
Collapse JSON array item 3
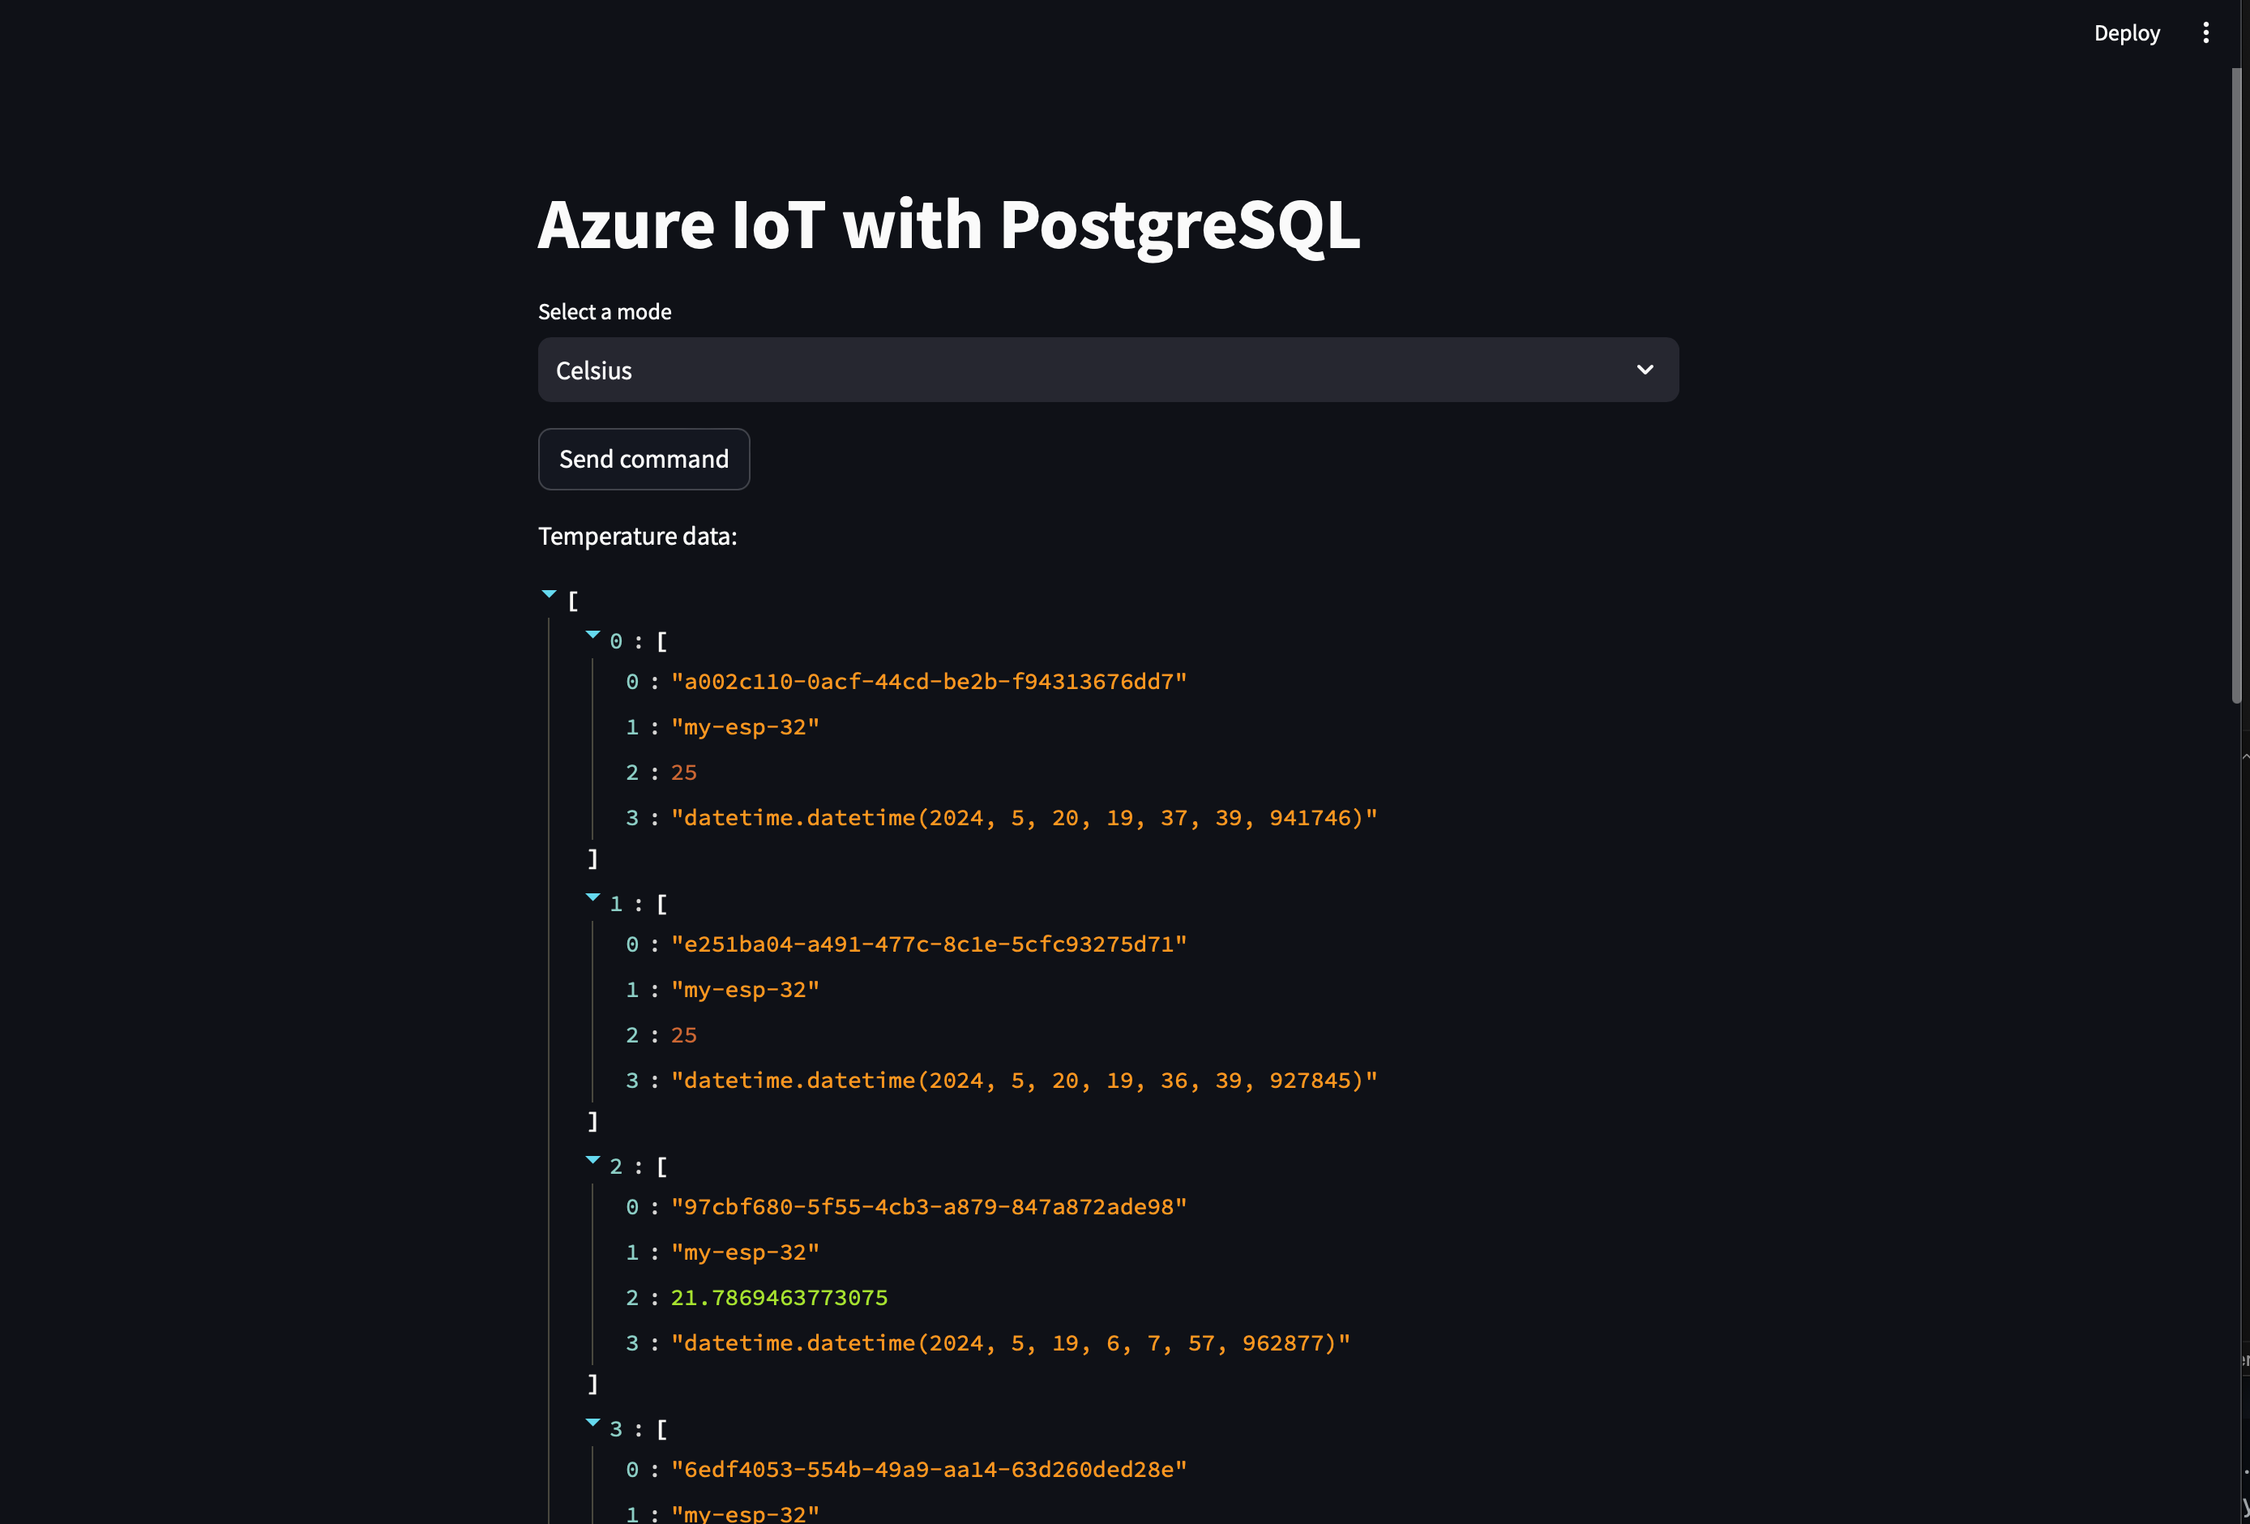coord(592,1423)
